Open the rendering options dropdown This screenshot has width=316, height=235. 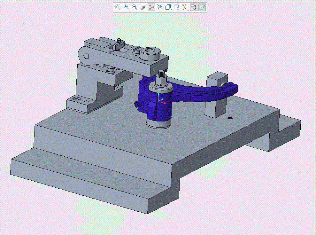pos(143,7)
